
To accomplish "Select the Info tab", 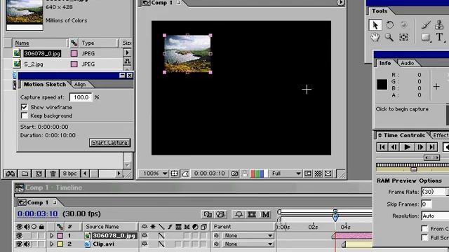I will coord(385,63).
